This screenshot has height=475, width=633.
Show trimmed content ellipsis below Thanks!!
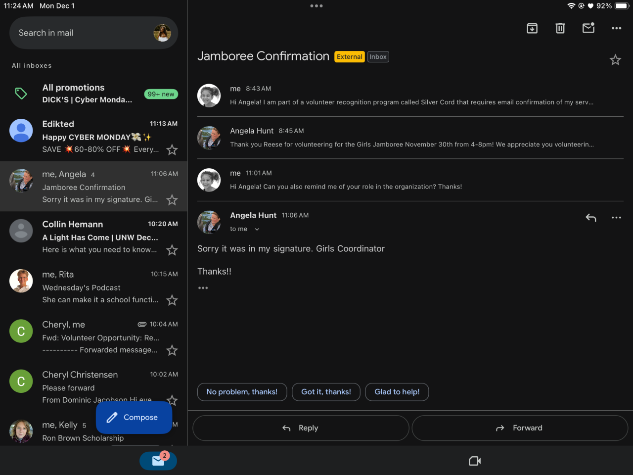(x=203, y=288)
